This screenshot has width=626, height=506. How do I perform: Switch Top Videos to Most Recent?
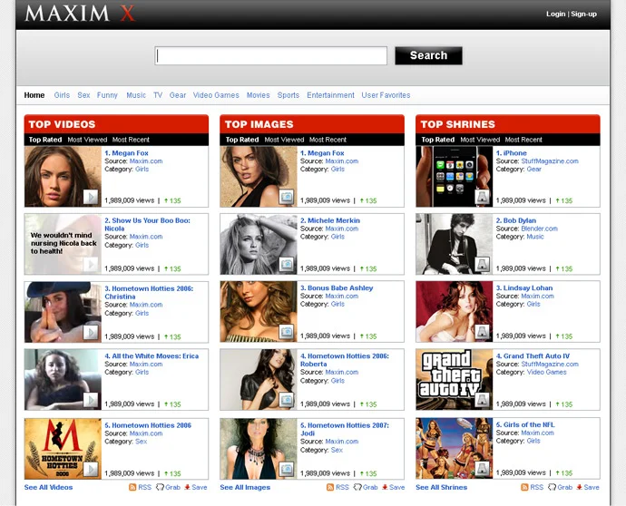[x=131, y=140]
